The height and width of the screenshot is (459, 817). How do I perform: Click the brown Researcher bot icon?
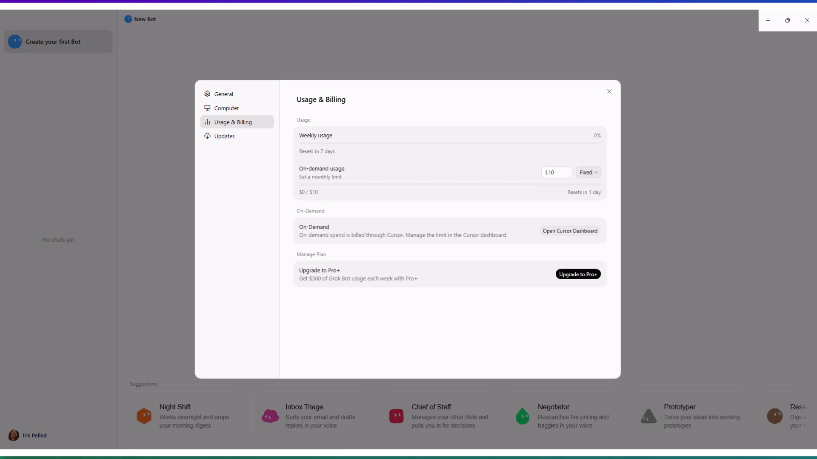click(775, 416)
